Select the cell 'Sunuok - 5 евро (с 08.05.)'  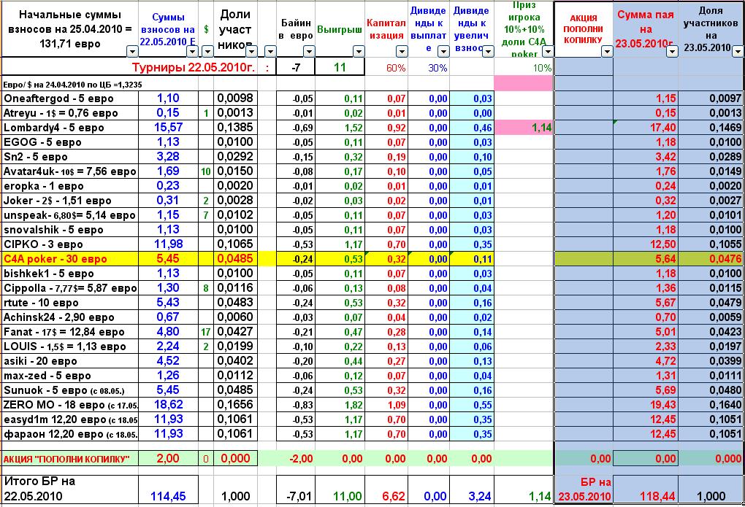pyautogui.click(x=70, y=390)
